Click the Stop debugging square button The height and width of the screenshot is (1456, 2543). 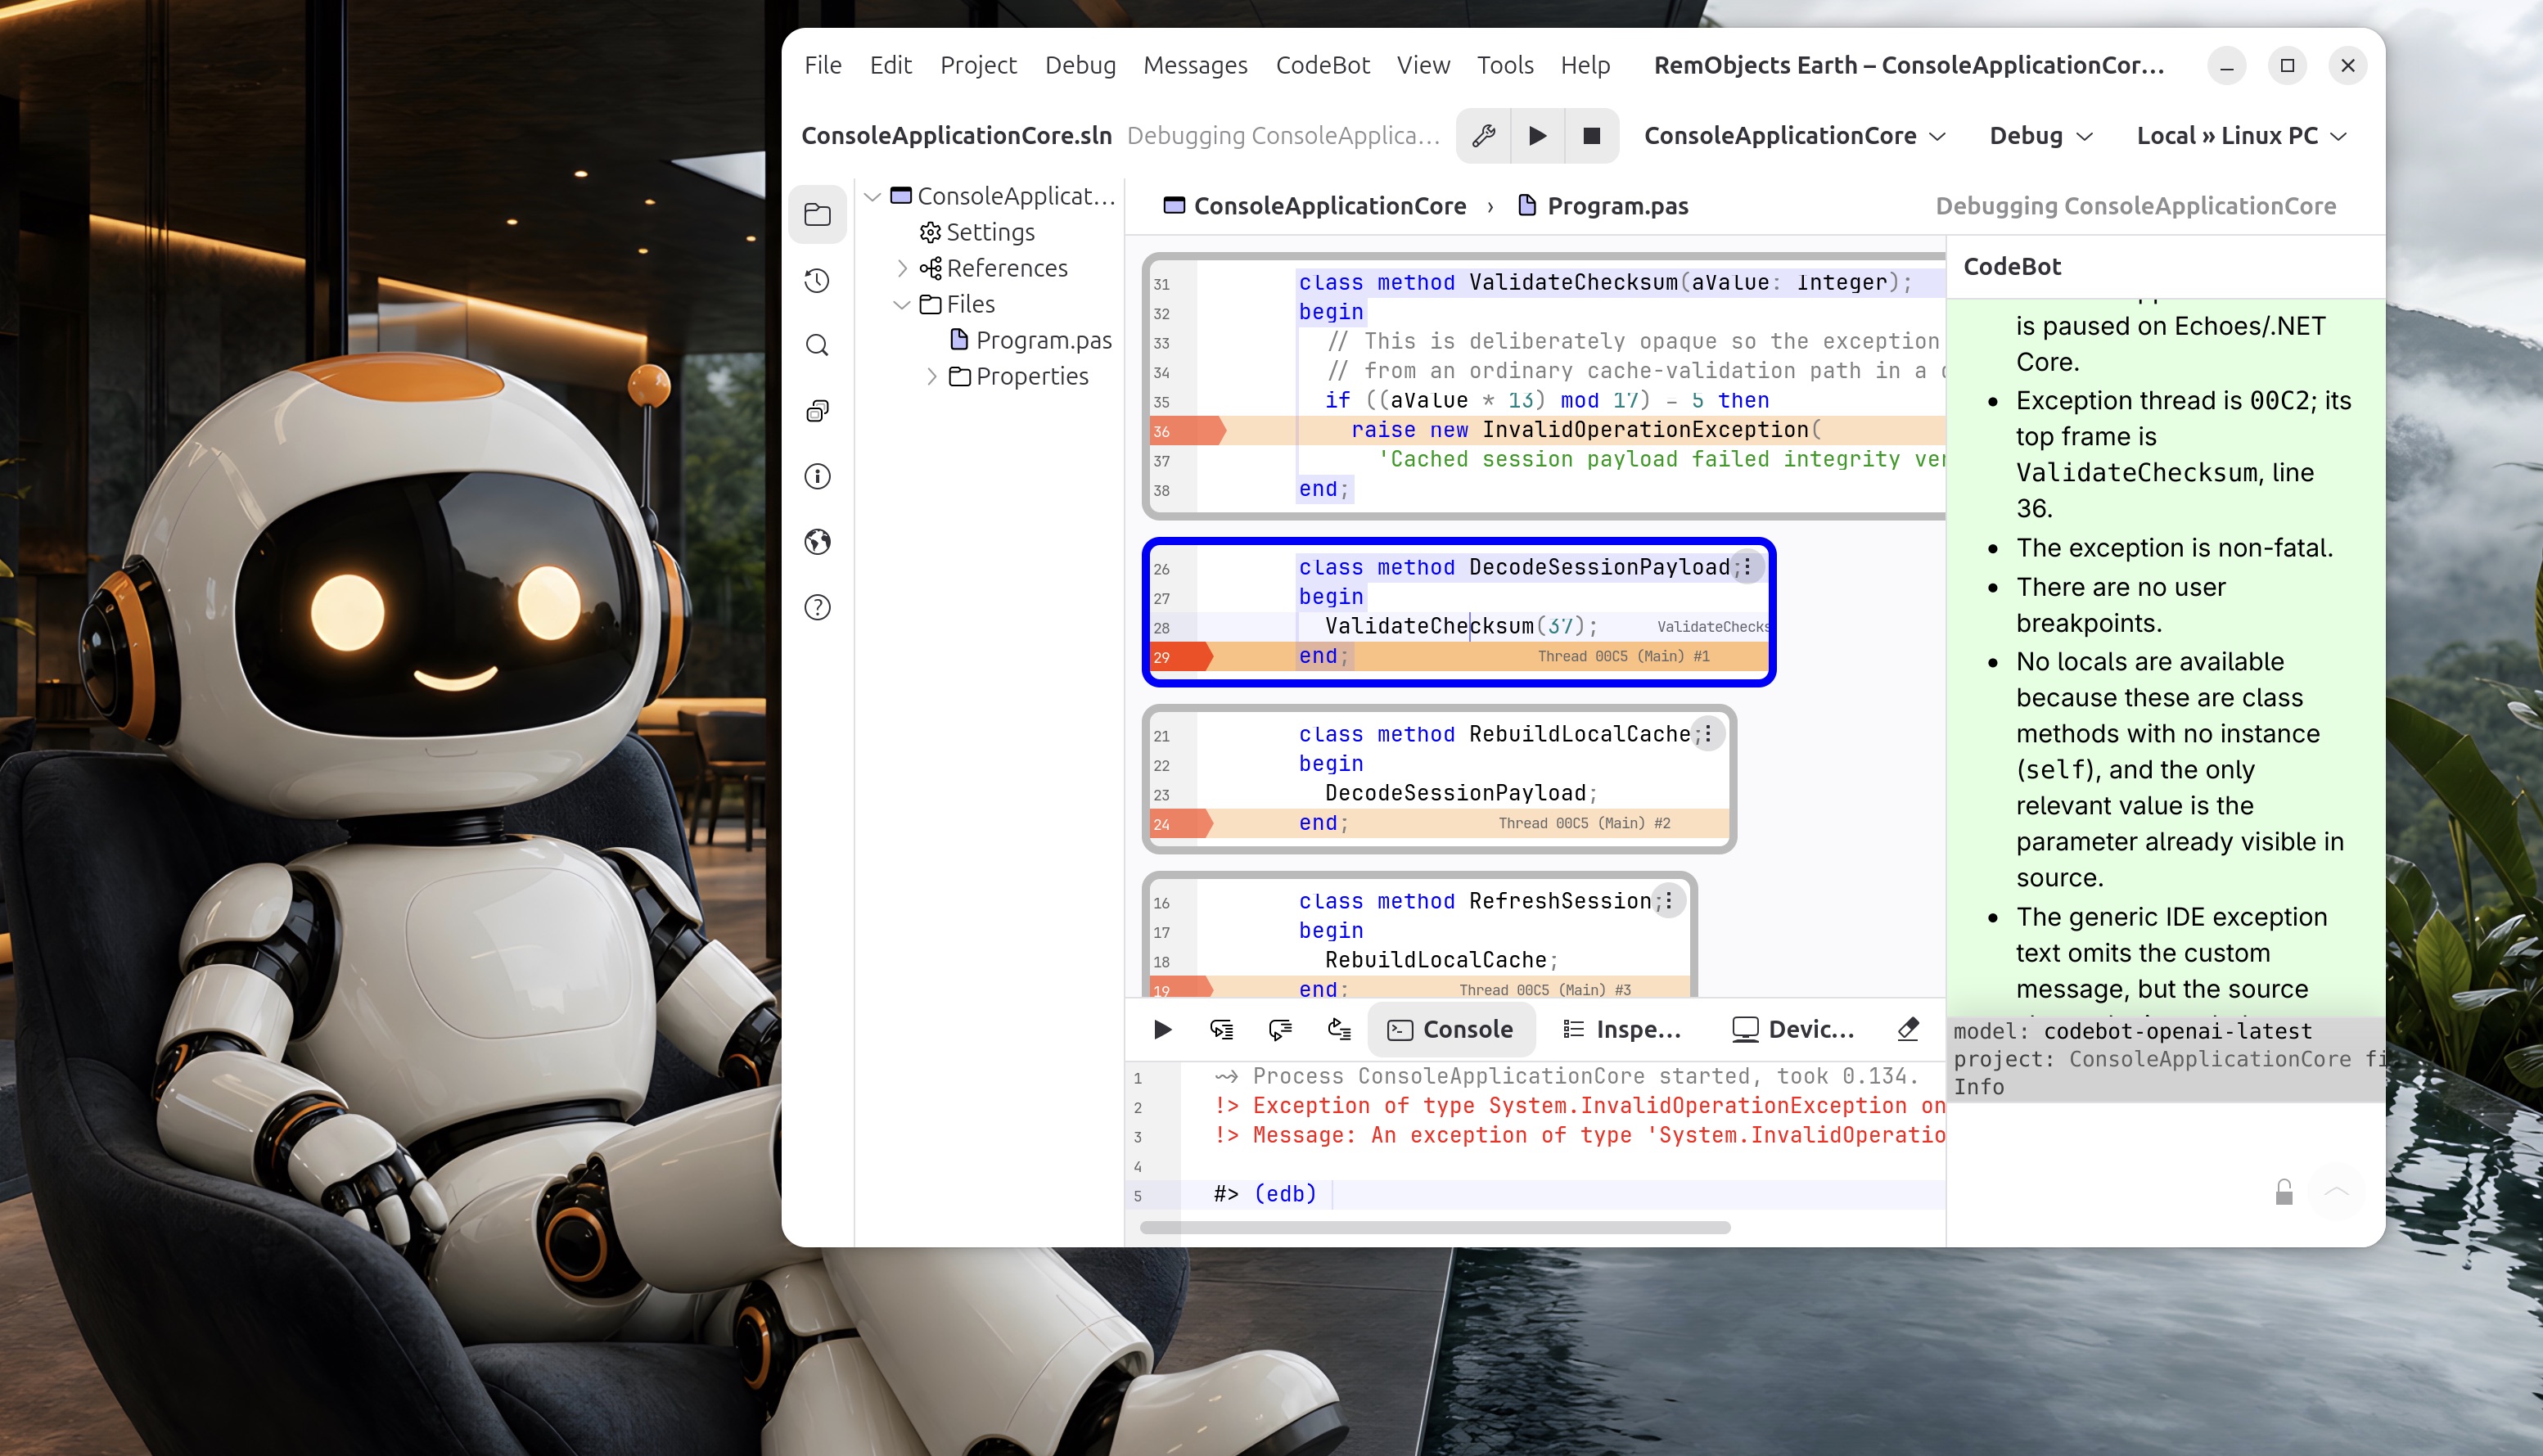pos(1591,135)
